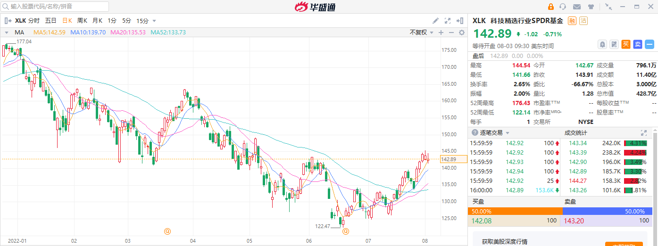Click the Q earnings marker near 122.47 low
Image resolution: width=658 pixels, height=246 pixels.
click(346, 231)
